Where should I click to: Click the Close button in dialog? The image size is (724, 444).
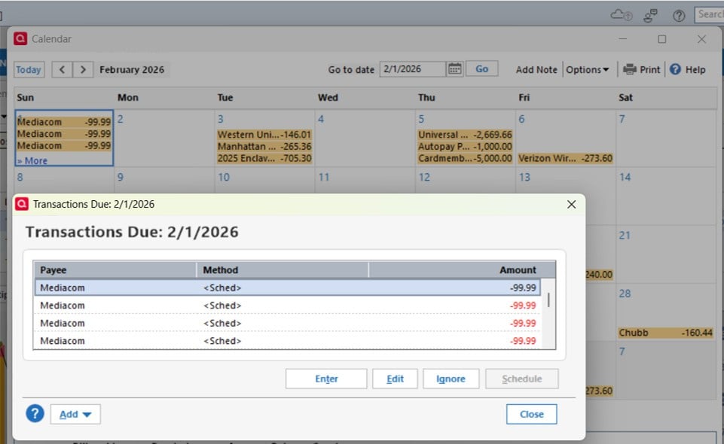point(531,414)
